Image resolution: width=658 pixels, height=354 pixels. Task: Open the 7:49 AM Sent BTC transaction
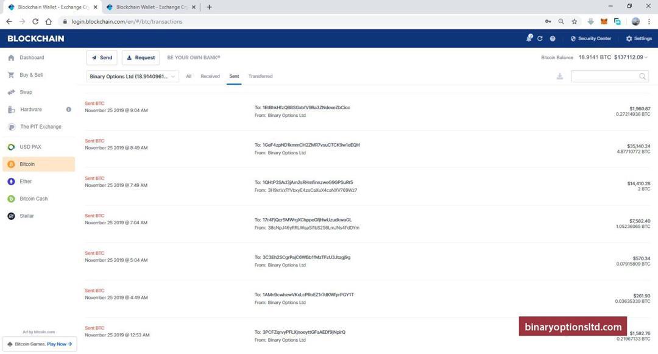(367, 186)
